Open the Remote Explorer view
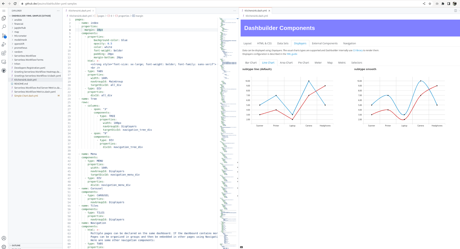 [x=4, y=62]
